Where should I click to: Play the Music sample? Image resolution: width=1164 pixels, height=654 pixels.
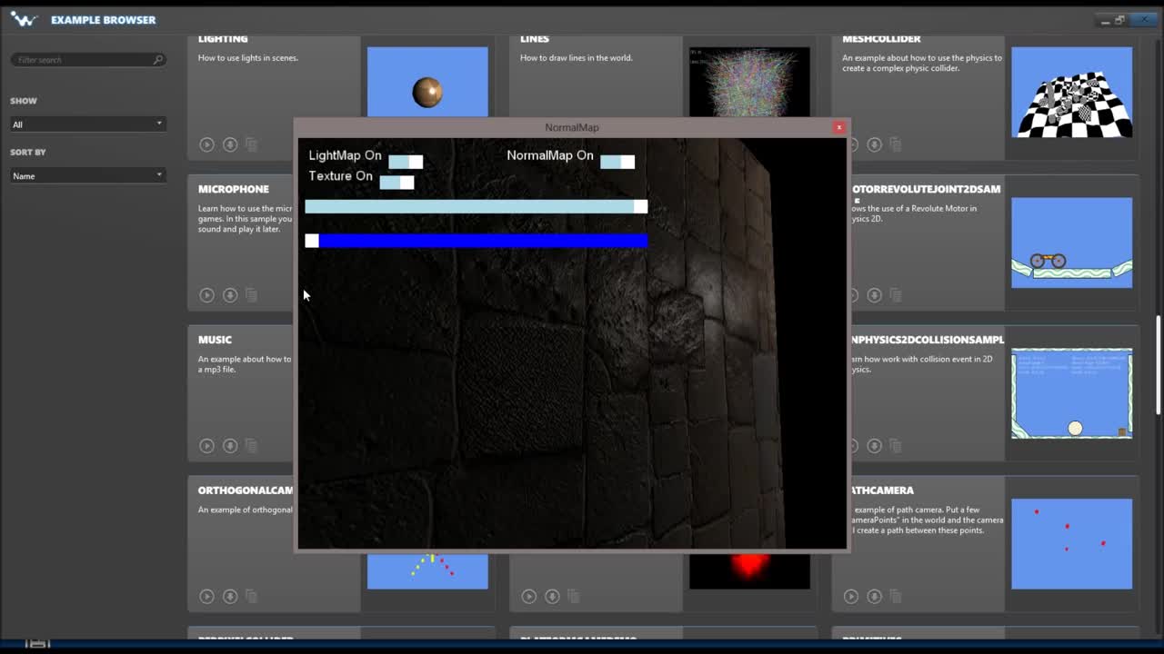pos(206,446)
